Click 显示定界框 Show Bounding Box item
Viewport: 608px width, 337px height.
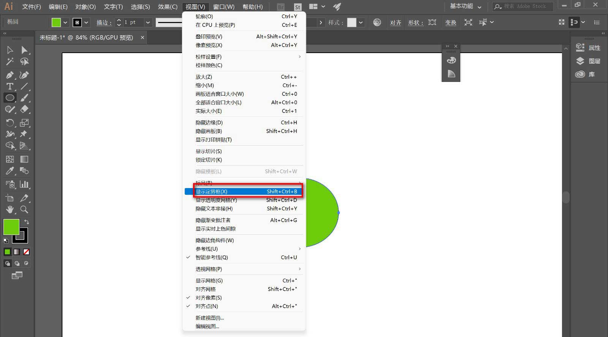point(211,191)
